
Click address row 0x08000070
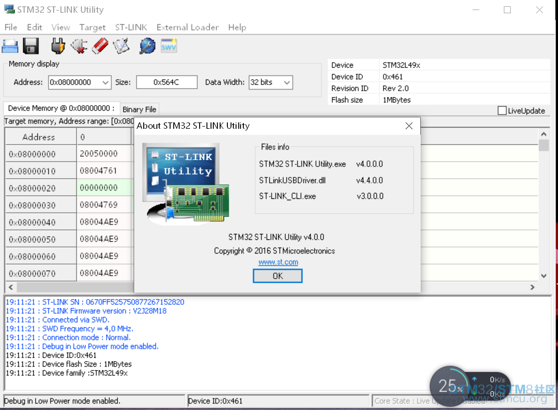click(x=41, y=273)
